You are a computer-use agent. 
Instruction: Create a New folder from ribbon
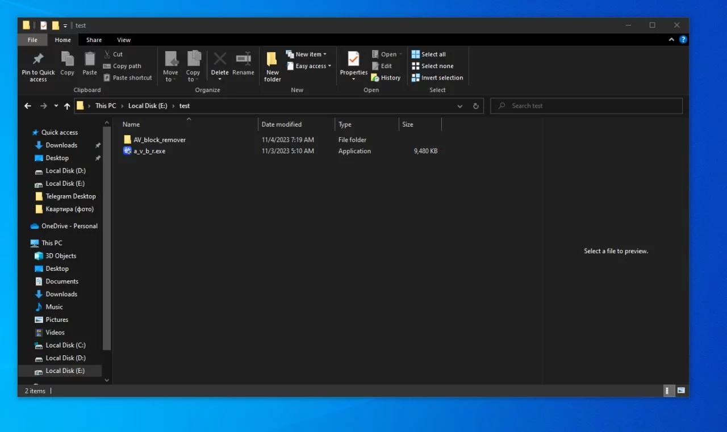(x=273, y=66)
